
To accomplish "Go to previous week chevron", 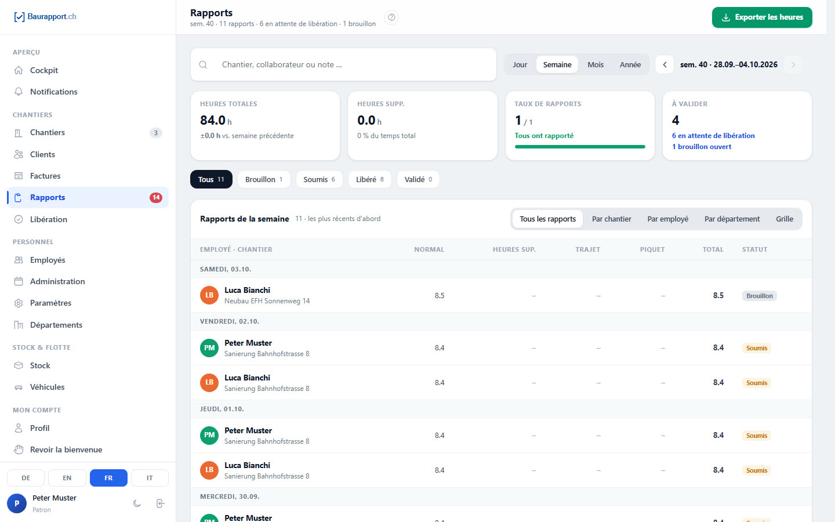I will click(x=665, y=64).
